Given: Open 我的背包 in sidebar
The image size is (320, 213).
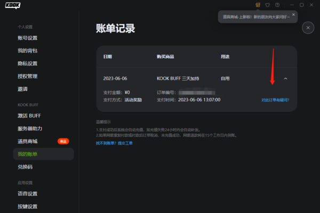Looking at the screenshot, I should click(28, 51).
